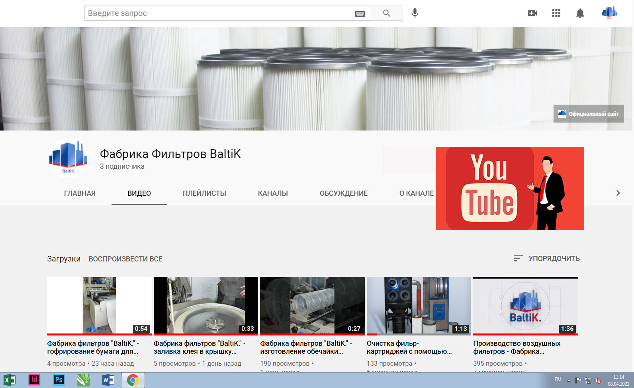Open the account avatar menu
Screen dimensions: 634x388
point(609,13)
